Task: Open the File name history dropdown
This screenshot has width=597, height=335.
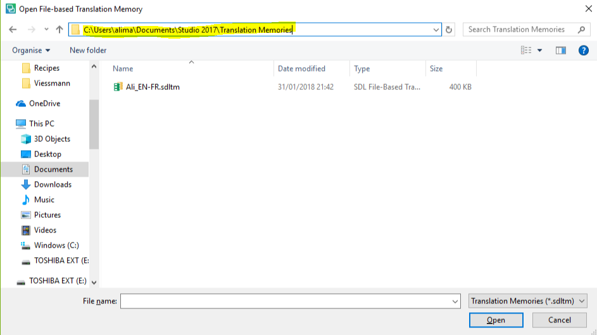Action: (x=455, y=301)
